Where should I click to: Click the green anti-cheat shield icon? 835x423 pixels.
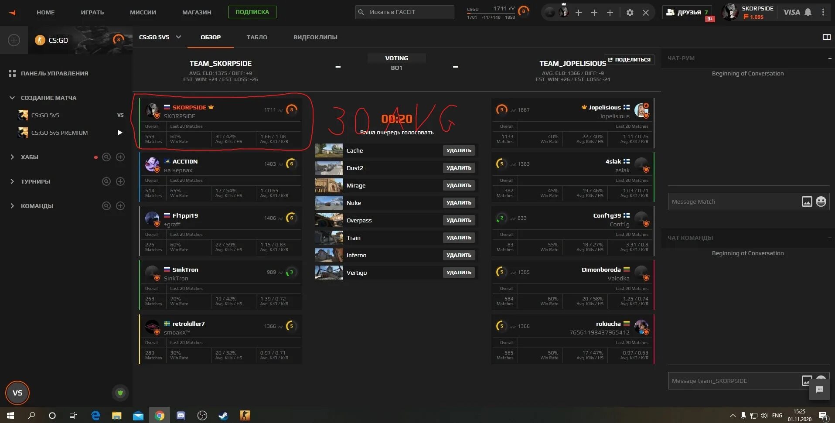pyautogui.click(x=120, y=393)
